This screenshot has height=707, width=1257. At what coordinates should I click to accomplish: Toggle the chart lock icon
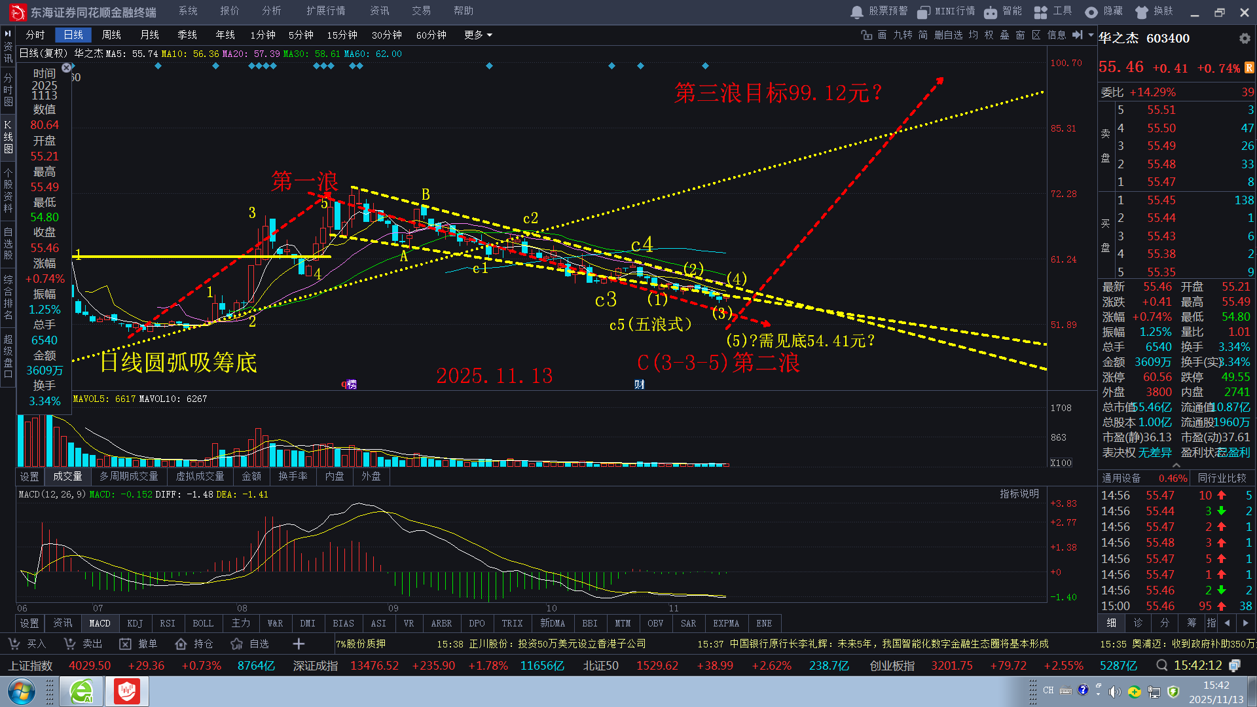[866, 35]
